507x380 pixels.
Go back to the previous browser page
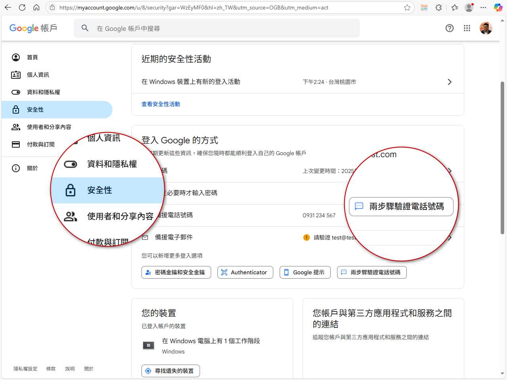[x=8, y=8]
